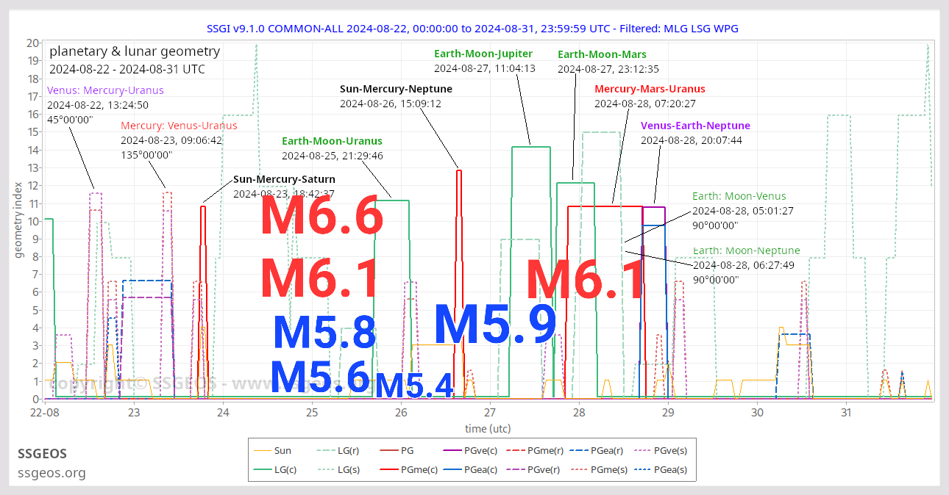Click the Venus-Earth-Neptune event label

coord(695,126)
